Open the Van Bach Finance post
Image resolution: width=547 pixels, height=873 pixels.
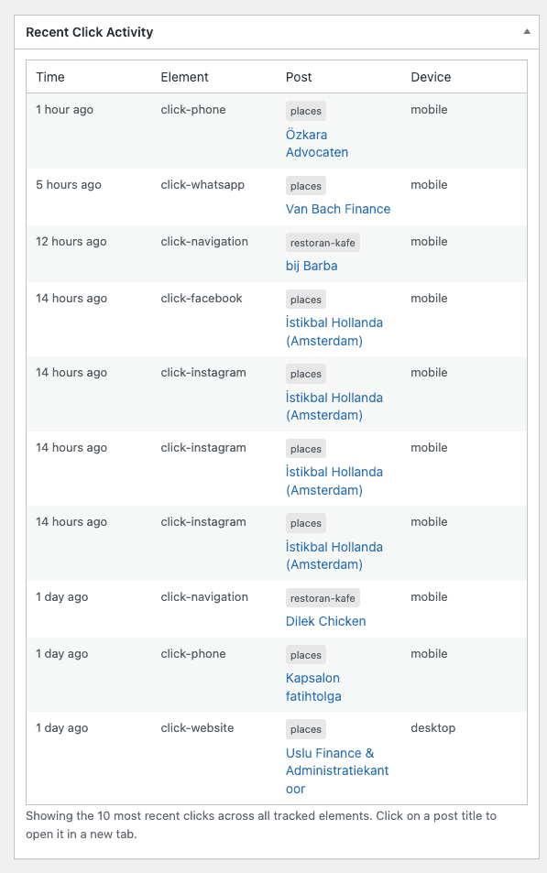pos(338,209)
